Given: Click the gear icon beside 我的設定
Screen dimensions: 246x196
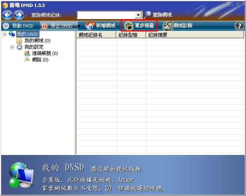Looking at the screenshot, I should 20,47.
